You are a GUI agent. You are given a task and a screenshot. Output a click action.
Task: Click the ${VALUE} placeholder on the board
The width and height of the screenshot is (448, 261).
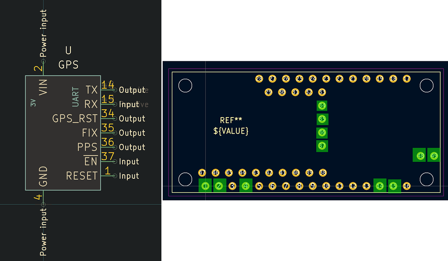coord(231,131)
